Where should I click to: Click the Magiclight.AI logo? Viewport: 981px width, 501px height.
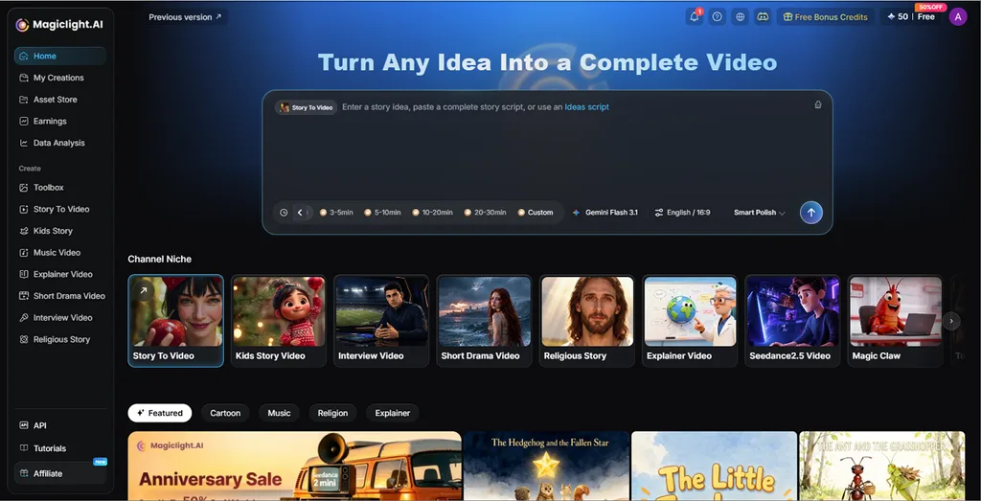[x=59, y=24]
